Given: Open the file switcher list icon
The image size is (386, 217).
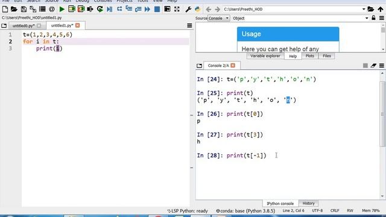Looking at the screenshot, I should 42,10.
